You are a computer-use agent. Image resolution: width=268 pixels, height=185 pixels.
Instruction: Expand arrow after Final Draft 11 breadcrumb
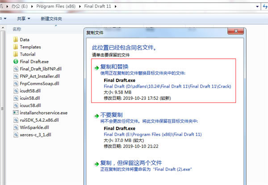(x=116, y=7)
